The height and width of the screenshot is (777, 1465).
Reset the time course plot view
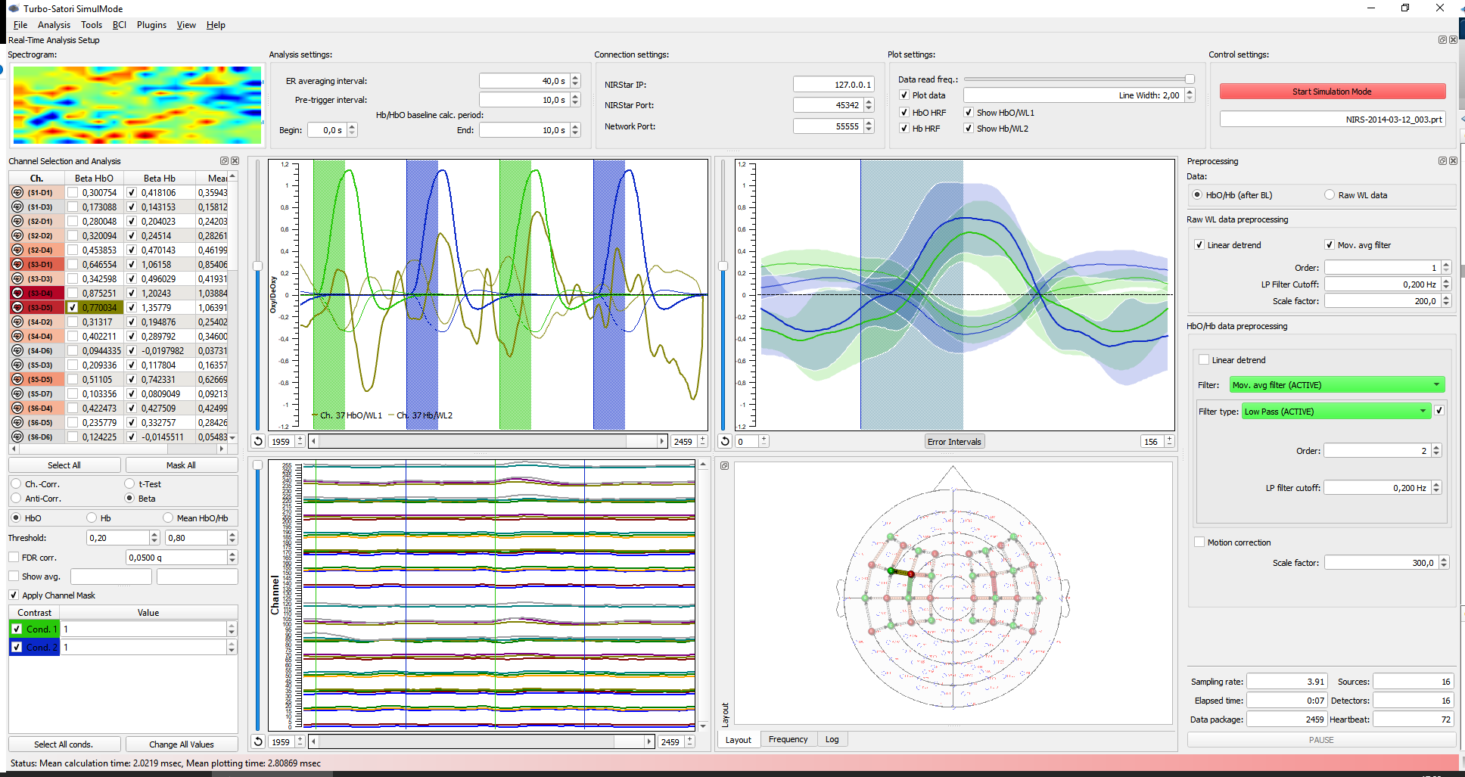[258, 442]
